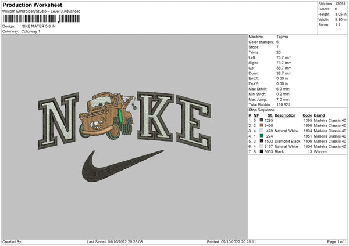Click code 1056 in the stop list

(308, 126)
